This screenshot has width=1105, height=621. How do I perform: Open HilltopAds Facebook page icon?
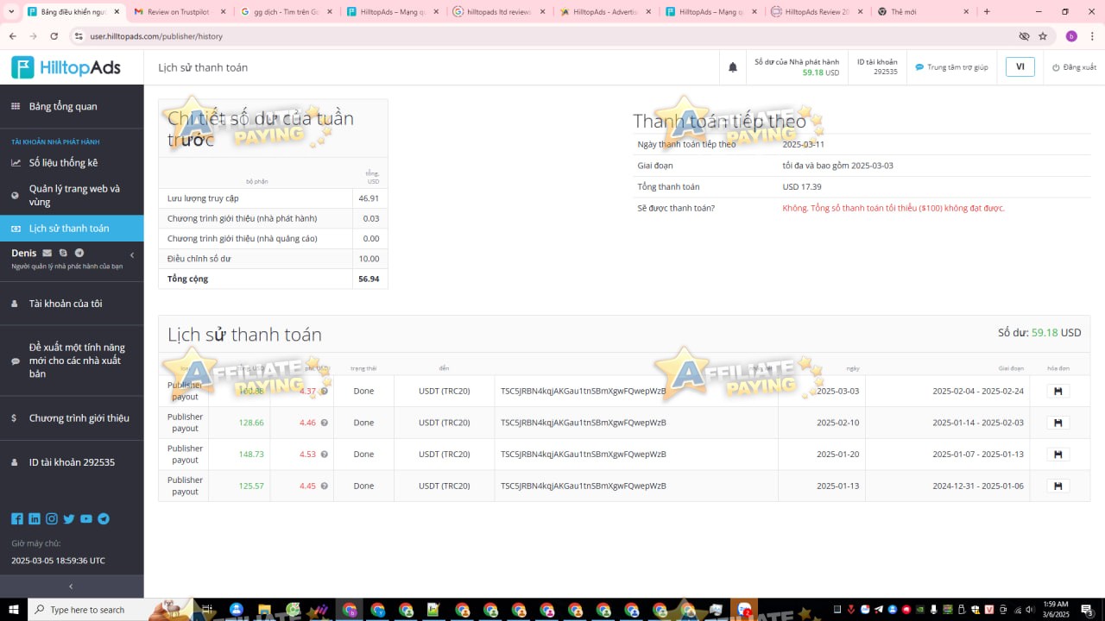click(x=17, y=518)
